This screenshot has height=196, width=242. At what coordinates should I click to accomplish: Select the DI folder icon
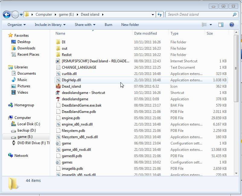pos(58,42)
